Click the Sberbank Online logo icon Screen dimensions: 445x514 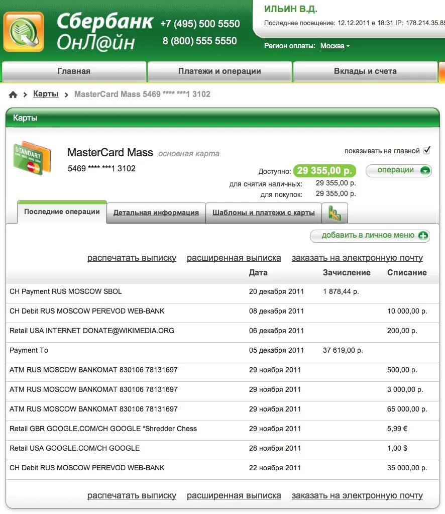click(x=24, y=32)
